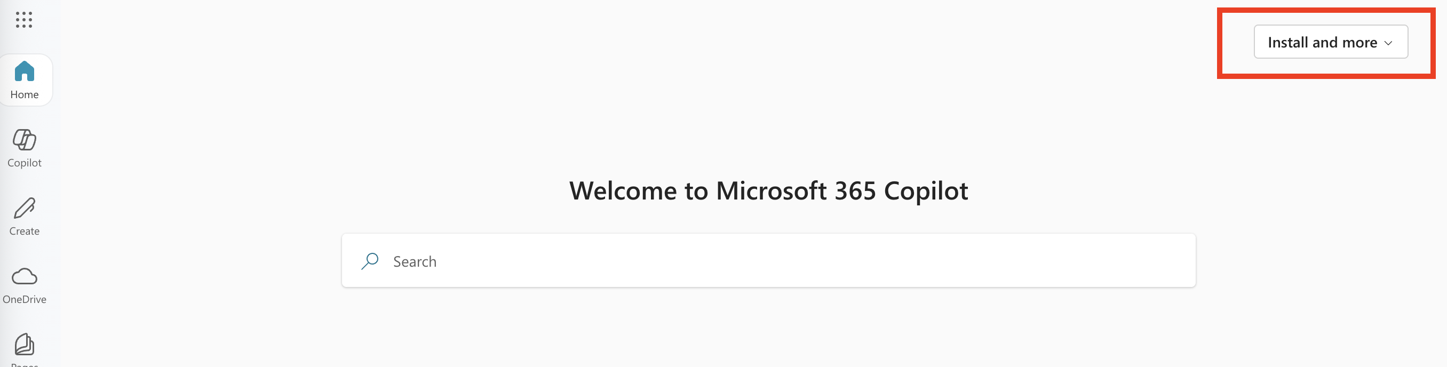Open the app launcher waffle grid
The height and width of the screenshot is (367, 1447).
click(x=23, y=20)
